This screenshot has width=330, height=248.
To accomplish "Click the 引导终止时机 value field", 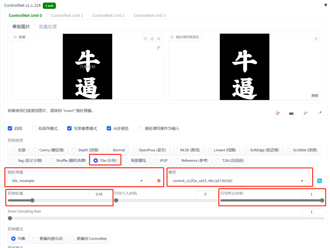I will point(313,194).
